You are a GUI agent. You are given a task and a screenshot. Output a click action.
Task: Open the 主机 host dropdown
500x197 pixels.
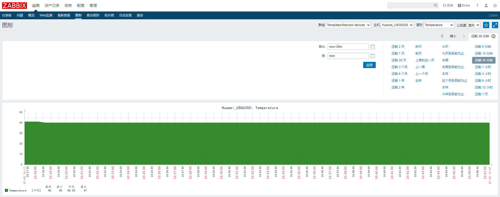397,25
